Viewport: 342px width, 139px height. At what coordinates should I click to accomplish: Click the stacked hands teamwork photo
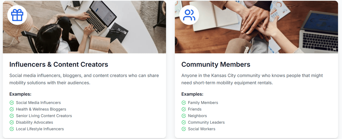256,27
